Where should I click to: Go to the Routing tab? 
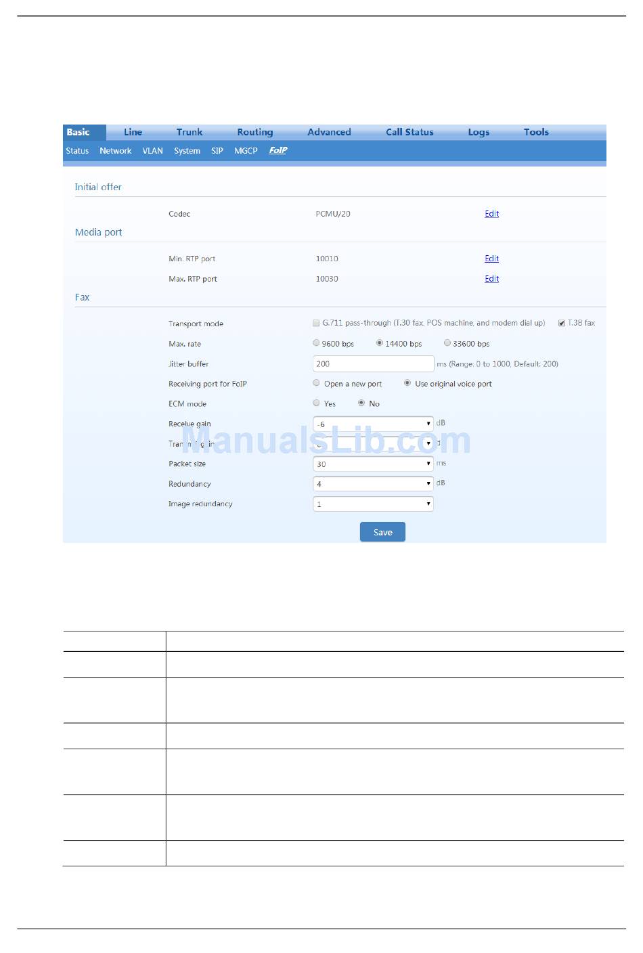point(255,132)
